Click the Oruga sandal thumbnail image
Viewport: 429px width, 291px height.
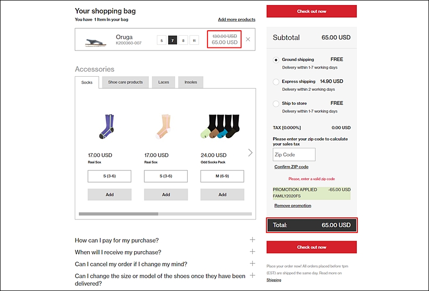coord(95,42)
